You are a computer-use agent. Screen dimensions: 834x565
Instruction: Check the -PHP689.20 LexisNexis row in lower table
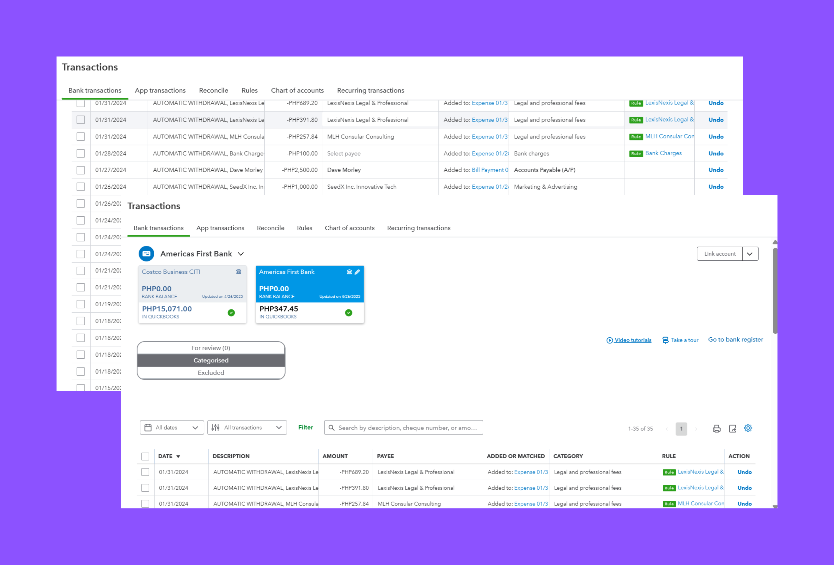145,472
